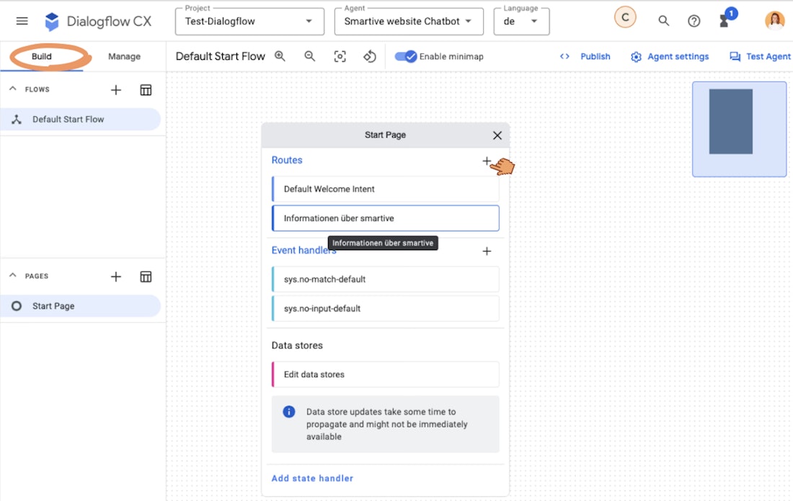Screen dimensions: 793x501
Task: Click the minimap thumbnail
Action: (x=739, y=129)
